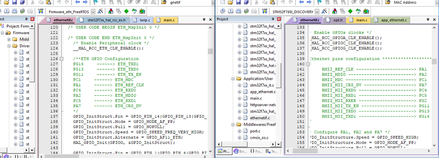Click Save All icon in left window
Viewport: 439px width, 158px height.
point(22,2)
